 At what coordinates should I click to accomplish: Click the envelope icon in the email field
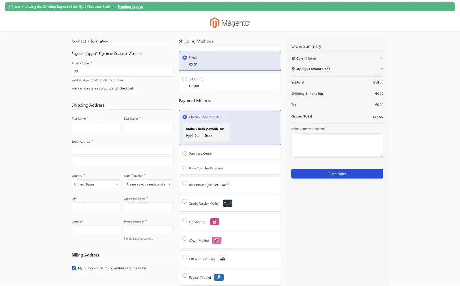tap(76, 71)
